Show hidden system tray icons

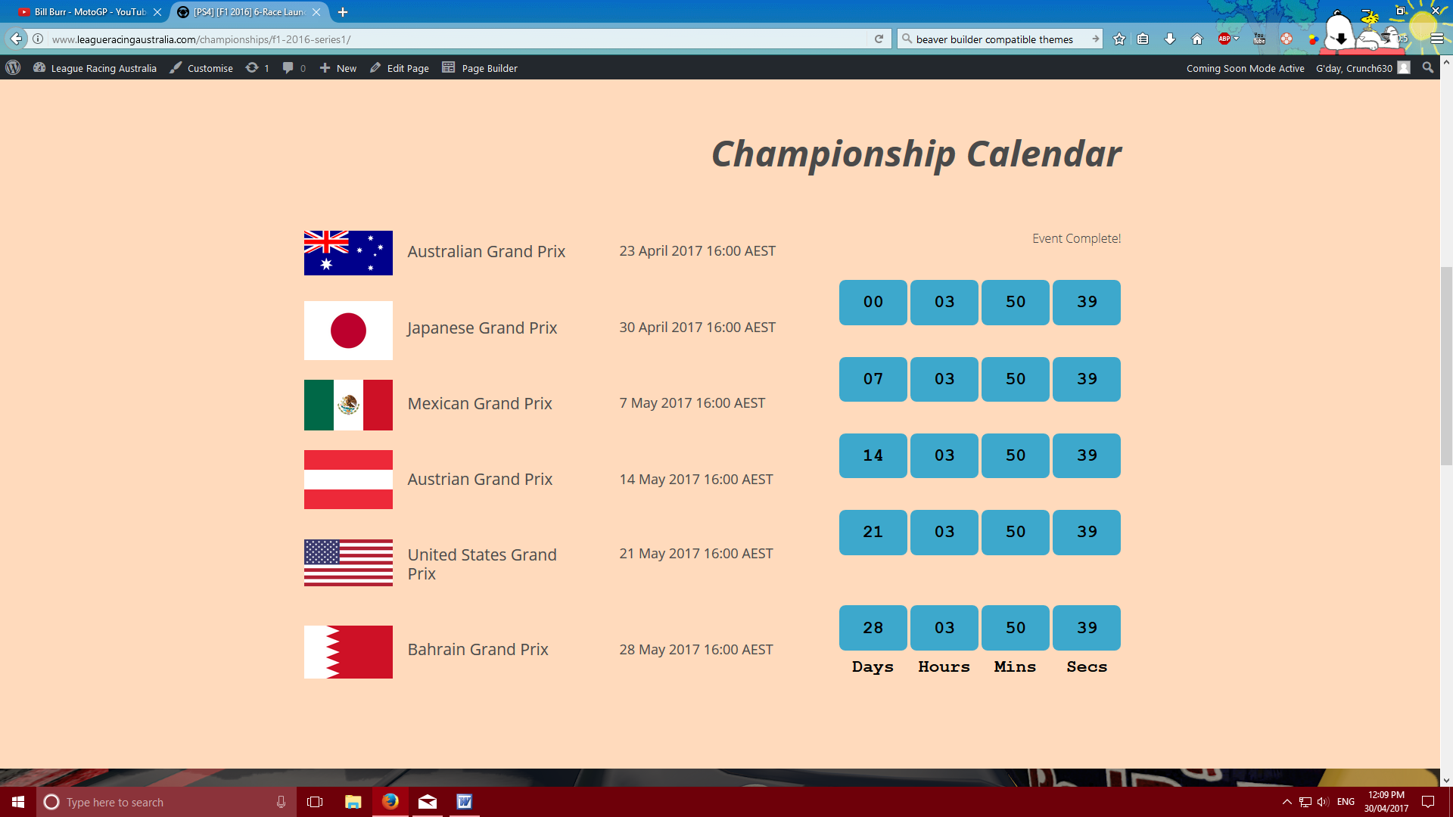1287,802
